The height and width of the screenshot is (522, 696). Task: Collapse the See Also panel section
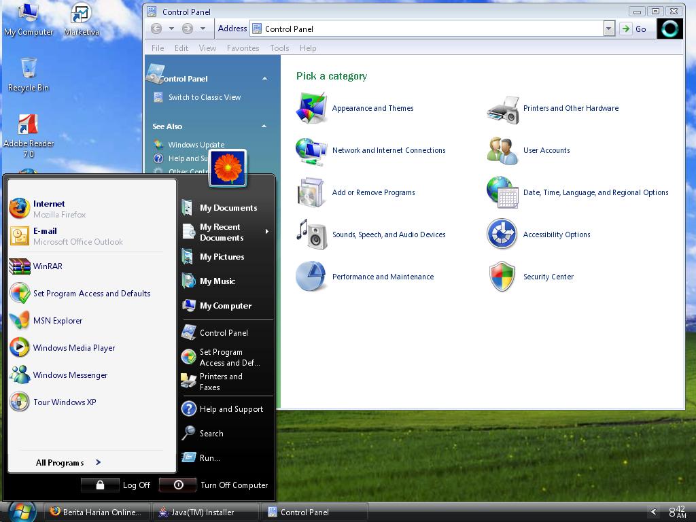[x=264, y=126]
